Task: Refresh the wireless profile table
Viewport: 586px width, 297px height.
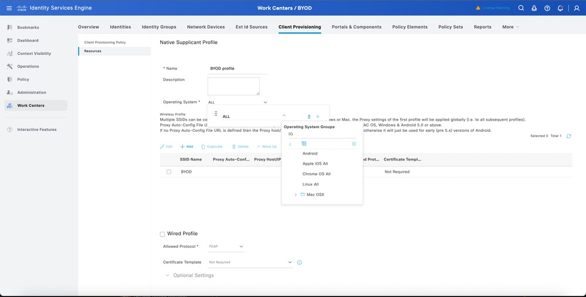Action: click(569, 136)
